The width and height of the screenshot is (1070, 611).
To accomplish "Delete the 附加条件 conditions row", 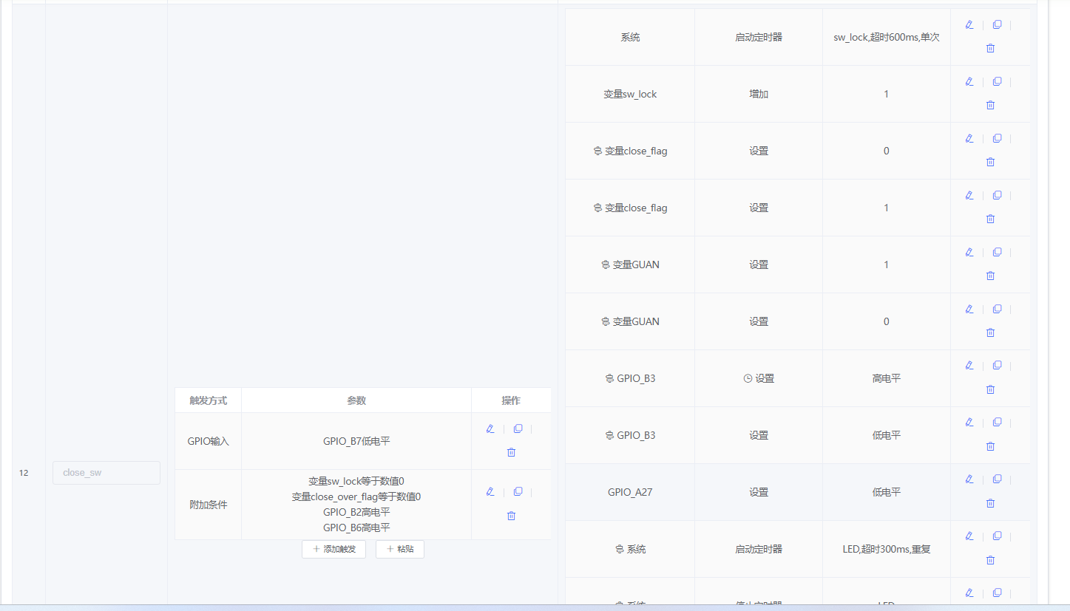I will pos(511,516).
